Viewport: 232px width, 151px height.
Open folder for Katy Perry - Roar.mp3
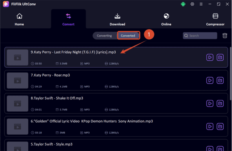coord(220,80)
